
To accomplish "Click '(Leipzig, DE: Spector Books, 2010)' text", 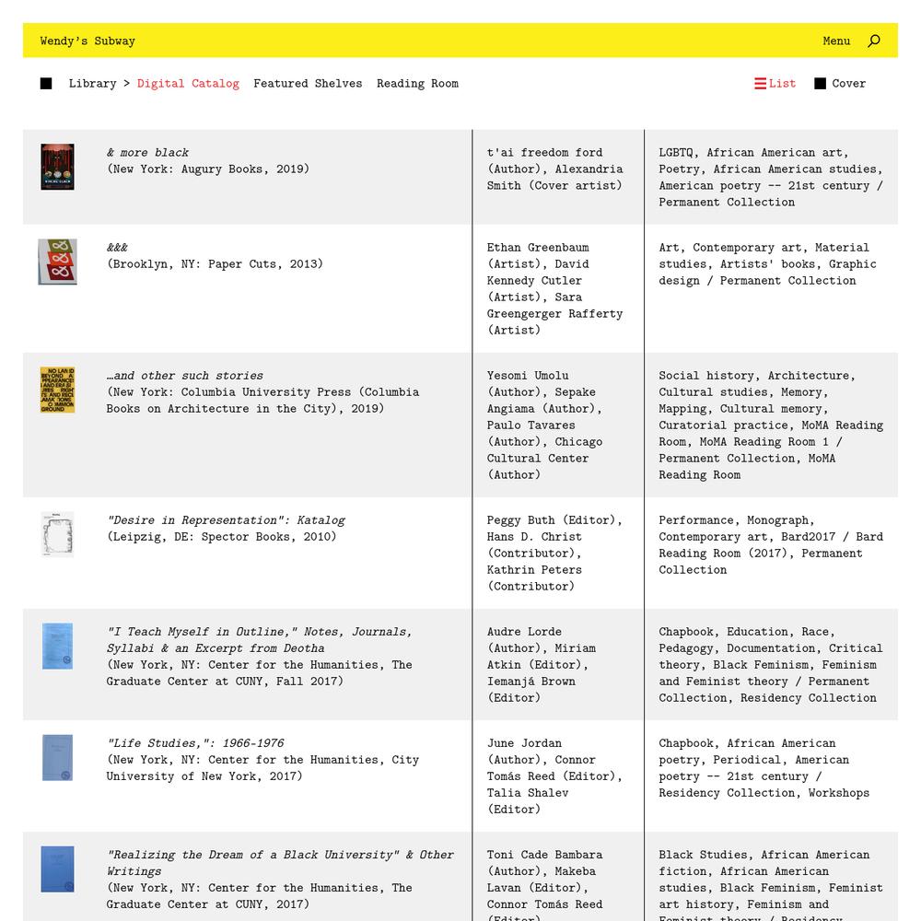I will (221, 537).
